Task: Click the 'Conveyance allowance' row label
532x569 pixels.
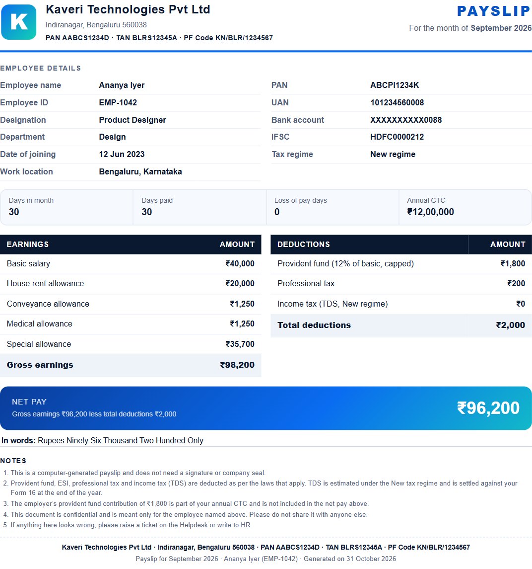Action: coord(48,304)
